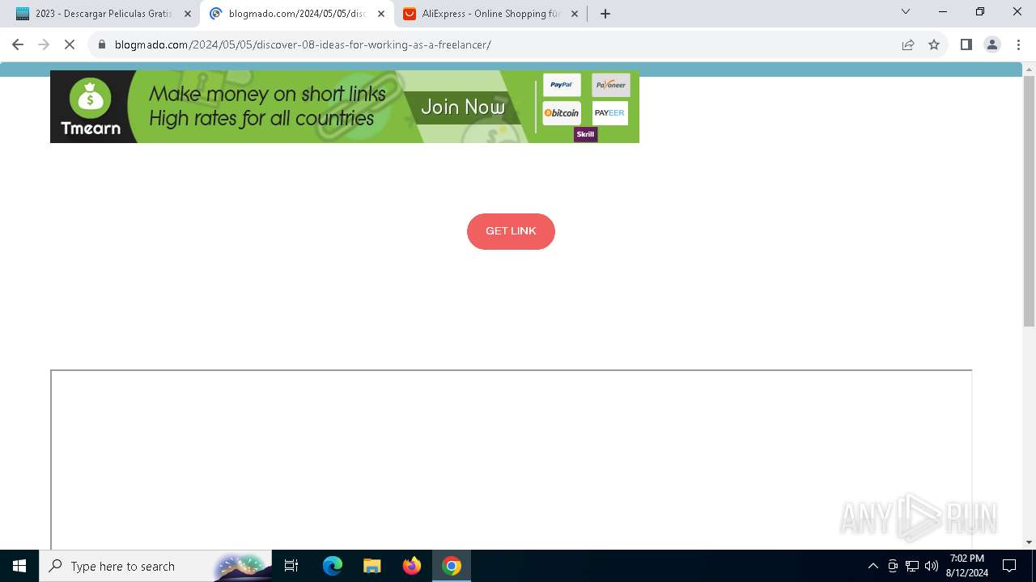Switch to Descargar Peliculas Gratis tab
This screenshot has height=582, width=1036.
click(x=103, y=14)
